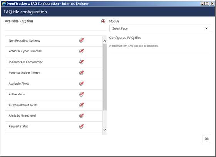Click the Internet Explorer icon in title bar

click(x=4, y=3)
